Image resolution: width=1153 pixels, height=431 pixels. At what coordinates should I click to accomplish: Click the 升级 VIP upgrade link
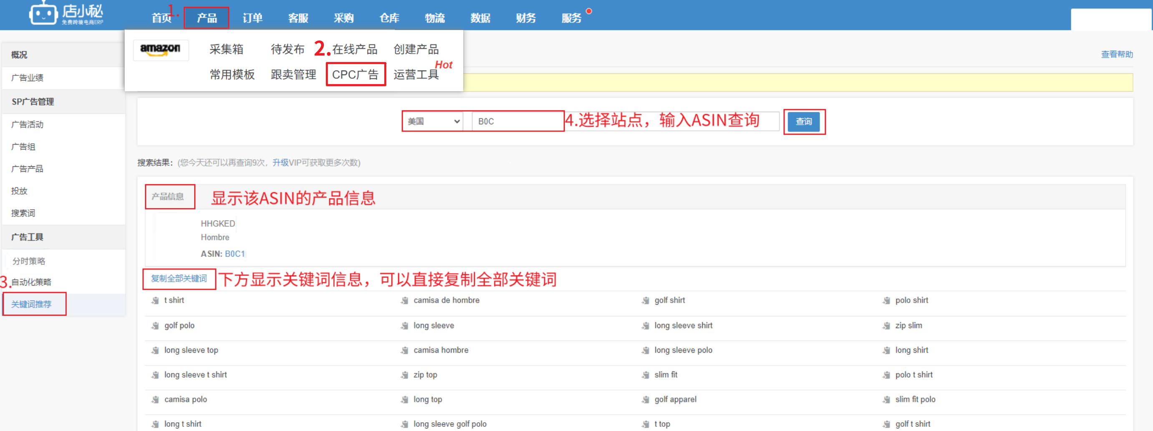(x=280, y=163)
